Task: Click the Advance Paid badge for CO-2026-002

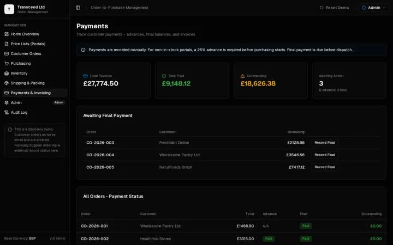Action: (269, 239)
